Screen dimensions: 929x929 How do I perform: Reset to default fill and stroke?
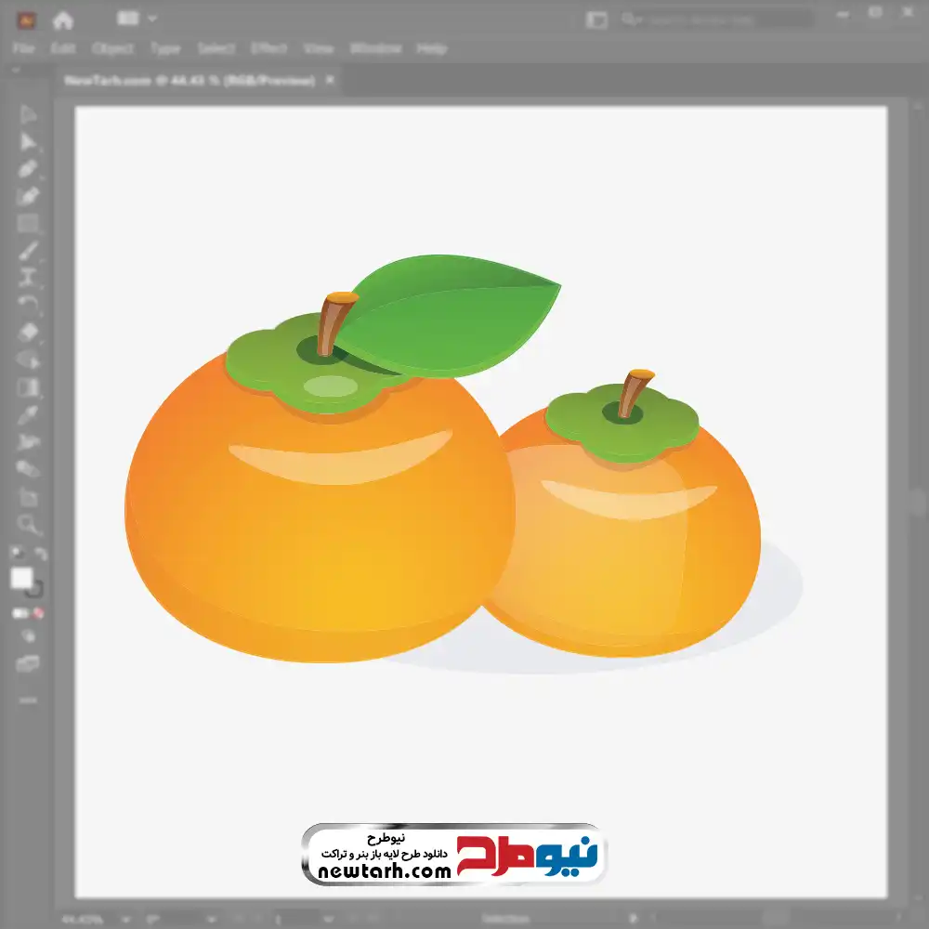(17, 553)
